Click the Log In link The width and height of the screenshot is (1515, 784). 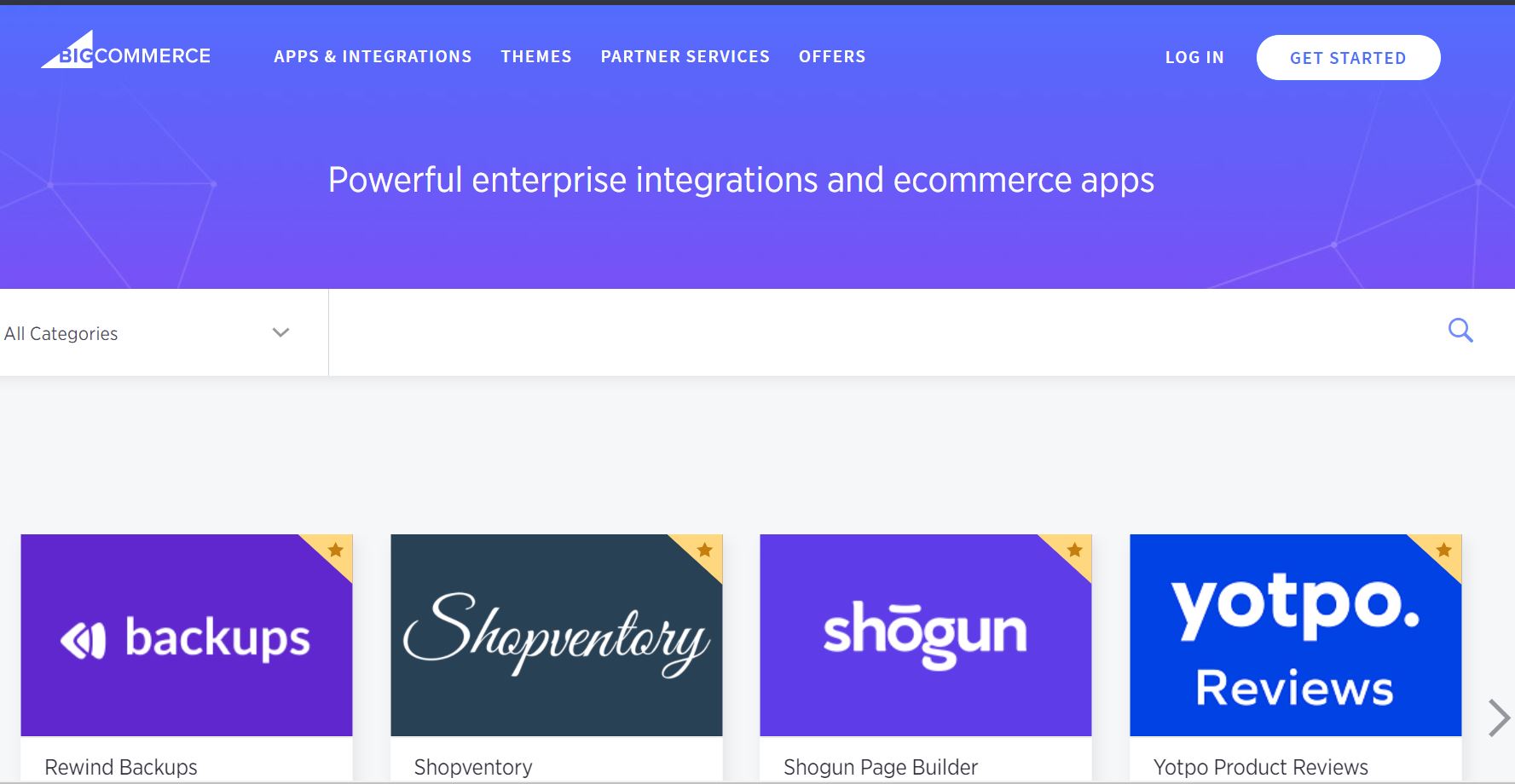pyautogui.click(x=1194, y=57)
